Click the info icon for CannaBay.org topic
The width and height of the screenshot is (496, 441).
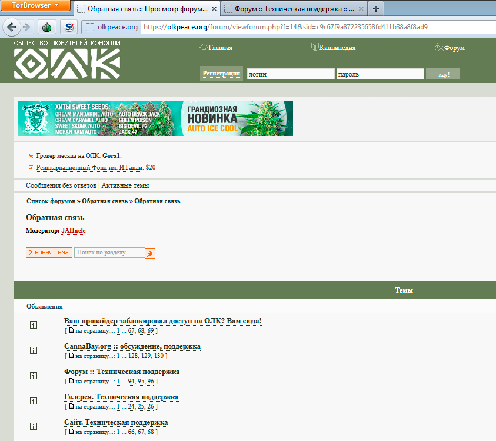[x=34, y=350]
